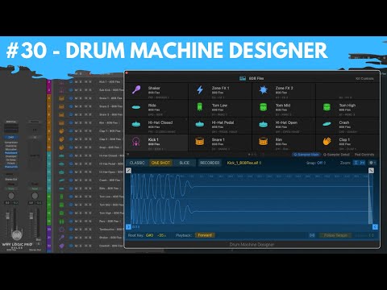The image size is (387, 290).
Task: Click the Cowbell track icon
Action: click(x=61, y=246)
